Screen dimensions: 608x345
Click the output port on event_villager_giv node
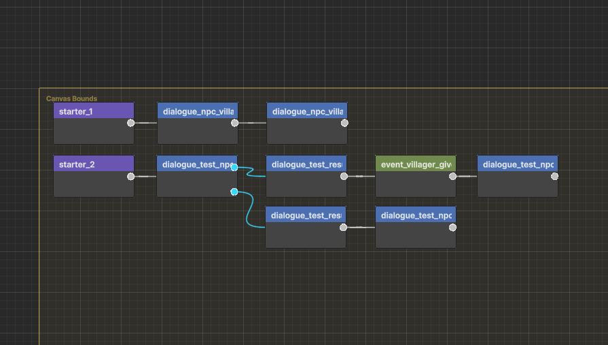point(452,177)
